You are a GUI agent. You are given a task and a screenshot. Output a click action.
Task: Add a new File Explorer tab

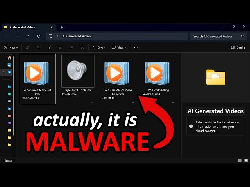(x=62, y=27)
